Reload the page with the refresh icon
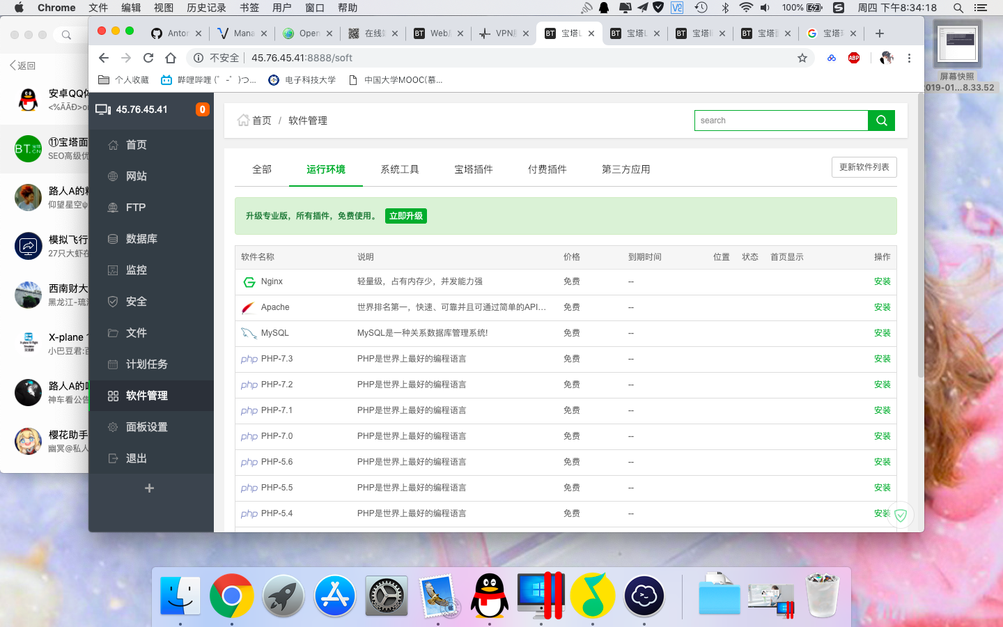Image resolution: width=1003 pixels, height=627 pixels. (148, 58)
